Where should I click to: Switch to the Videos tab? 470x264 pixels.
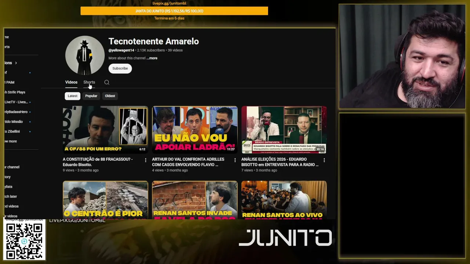[71, 82]
